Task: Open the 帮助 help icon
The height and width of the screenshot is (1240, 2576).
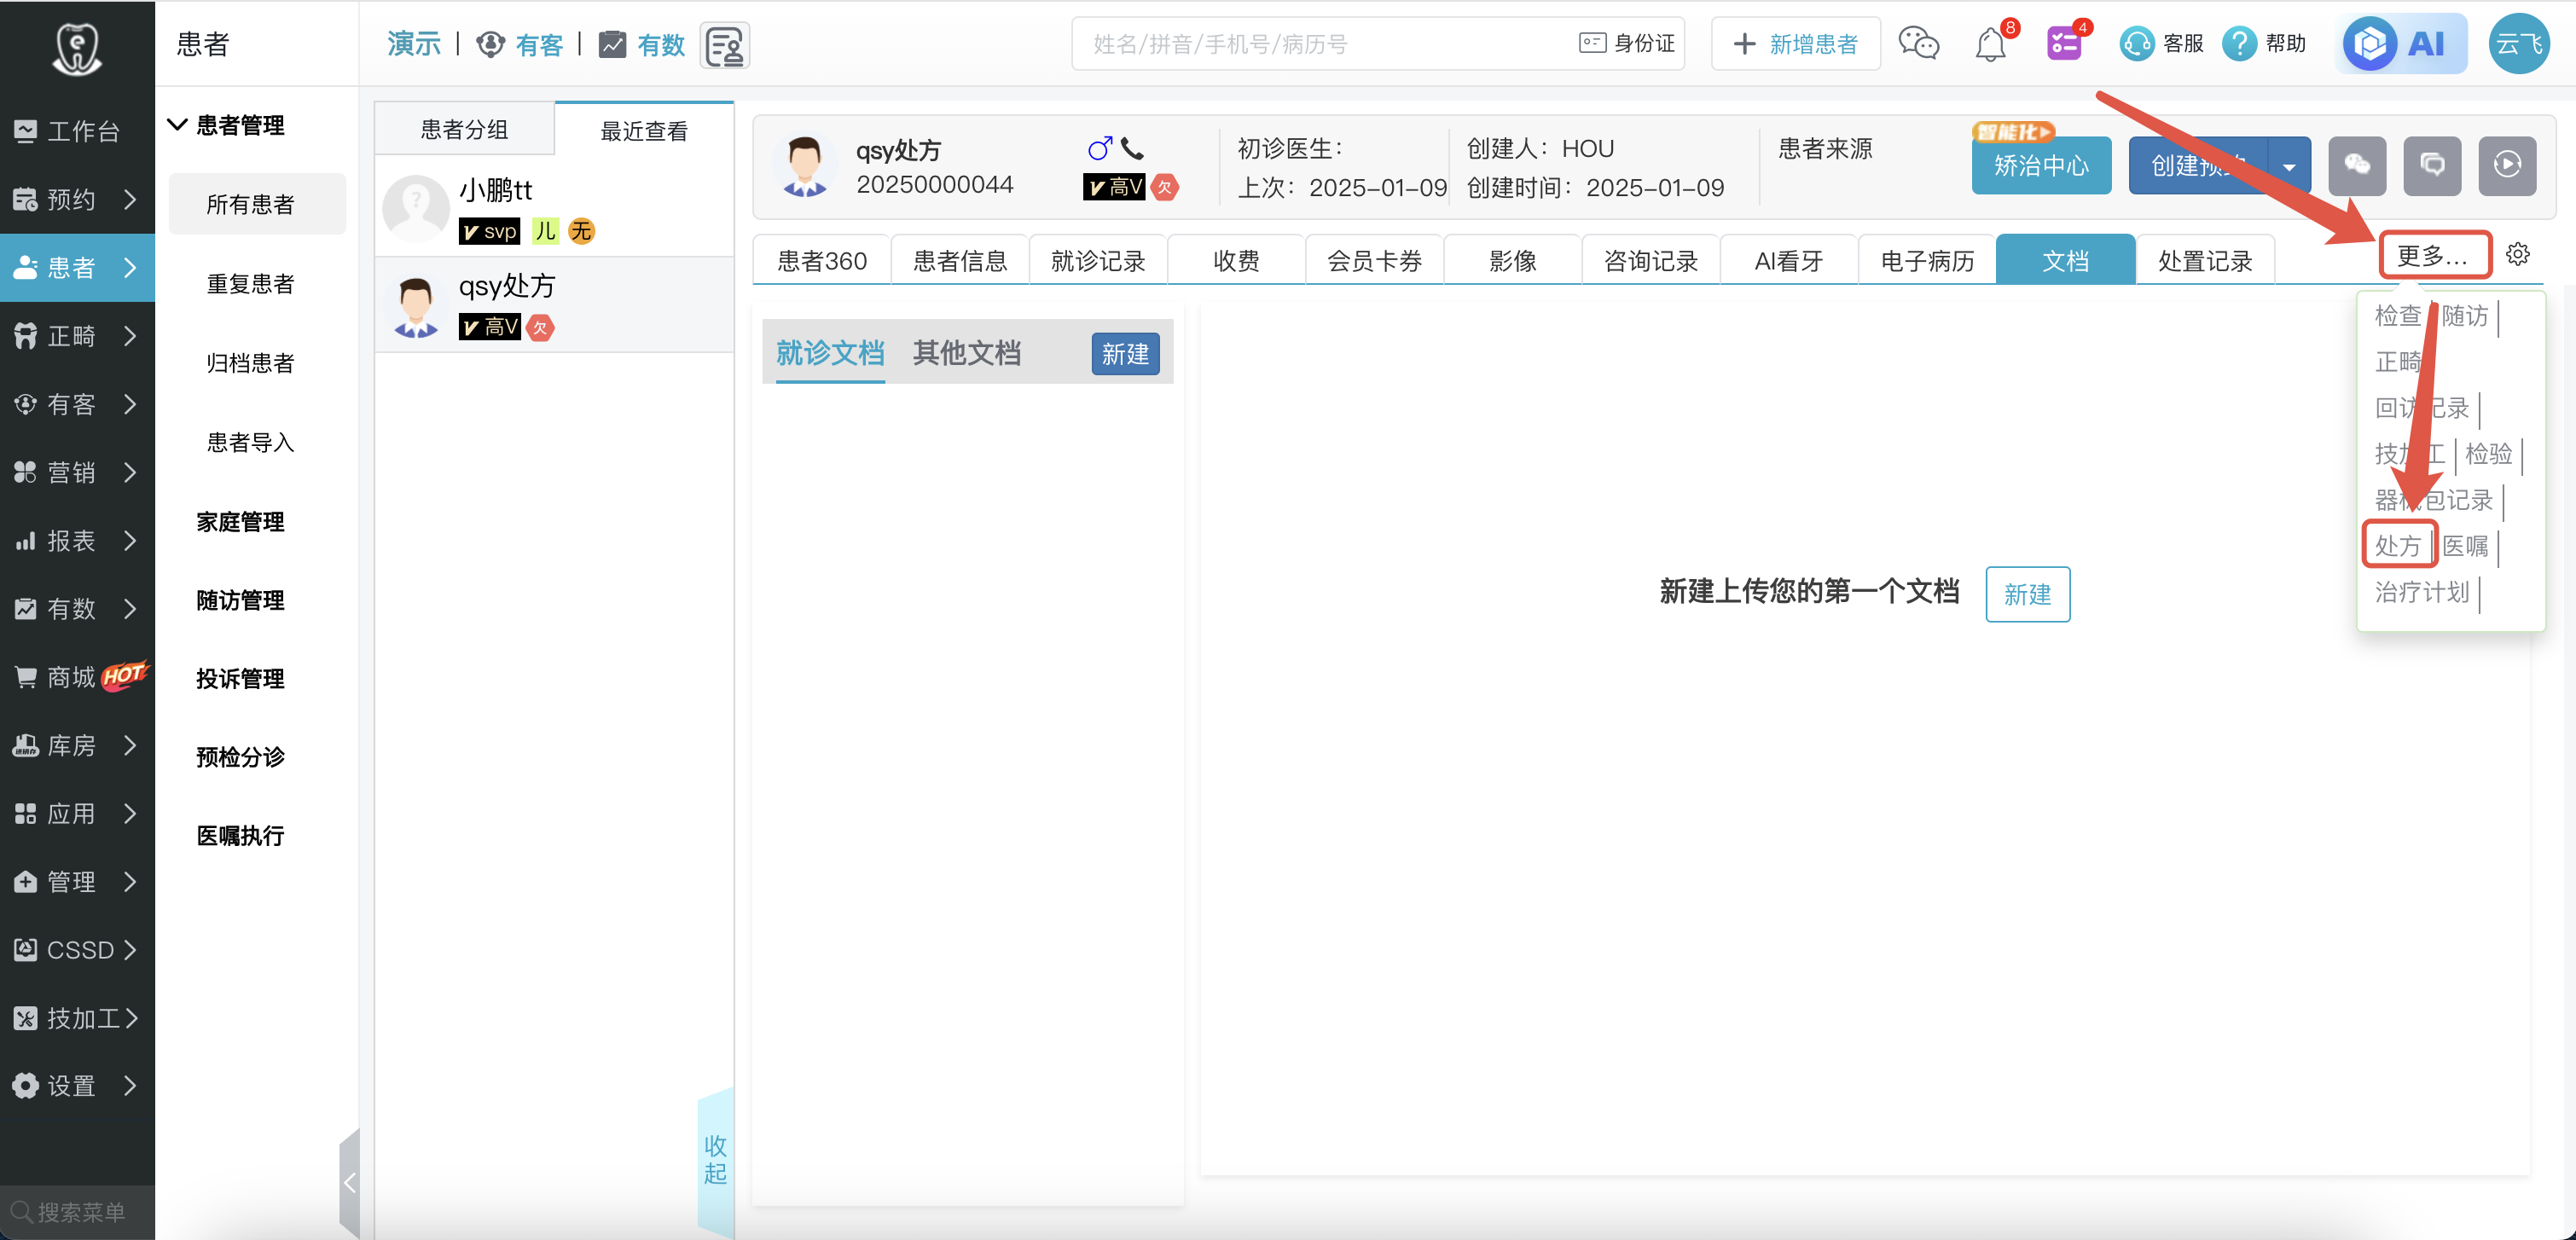Action: (x=2239, y=44)
